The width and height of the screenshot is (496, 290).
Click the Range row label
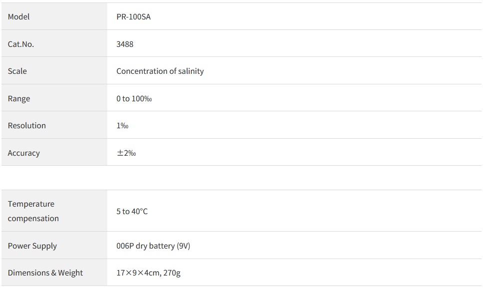[19, 99]
